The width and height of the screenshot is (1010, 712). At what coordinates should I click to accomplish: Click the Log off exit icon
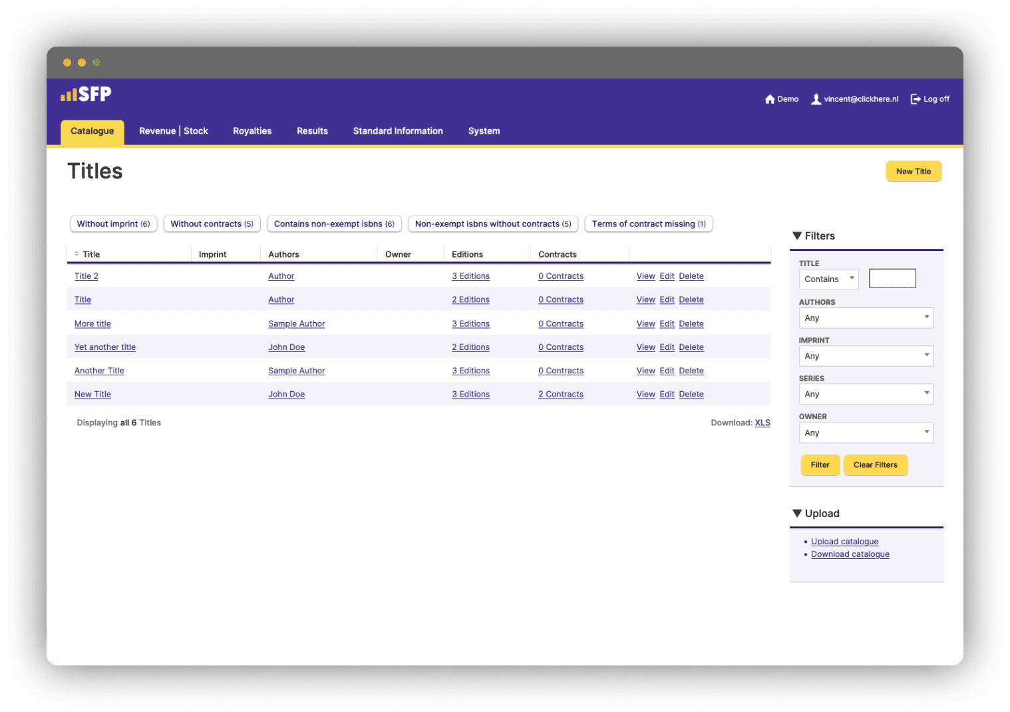tap(916, 99)
